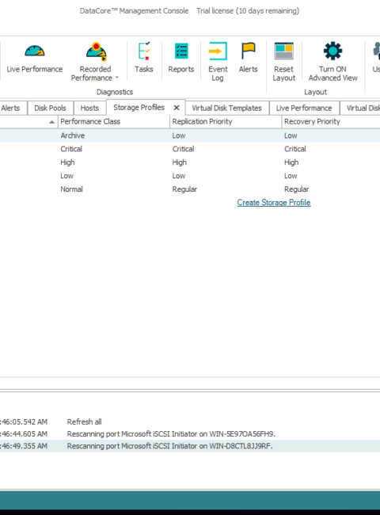Open the Live Performance gauge icon
This screenshot has width=380, height=515.
pos(35,51)
